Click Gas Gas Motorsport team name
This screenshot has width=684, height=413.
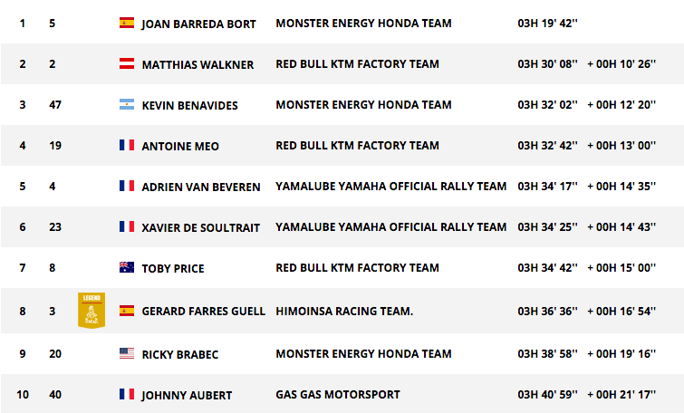(x=338, y=394)
